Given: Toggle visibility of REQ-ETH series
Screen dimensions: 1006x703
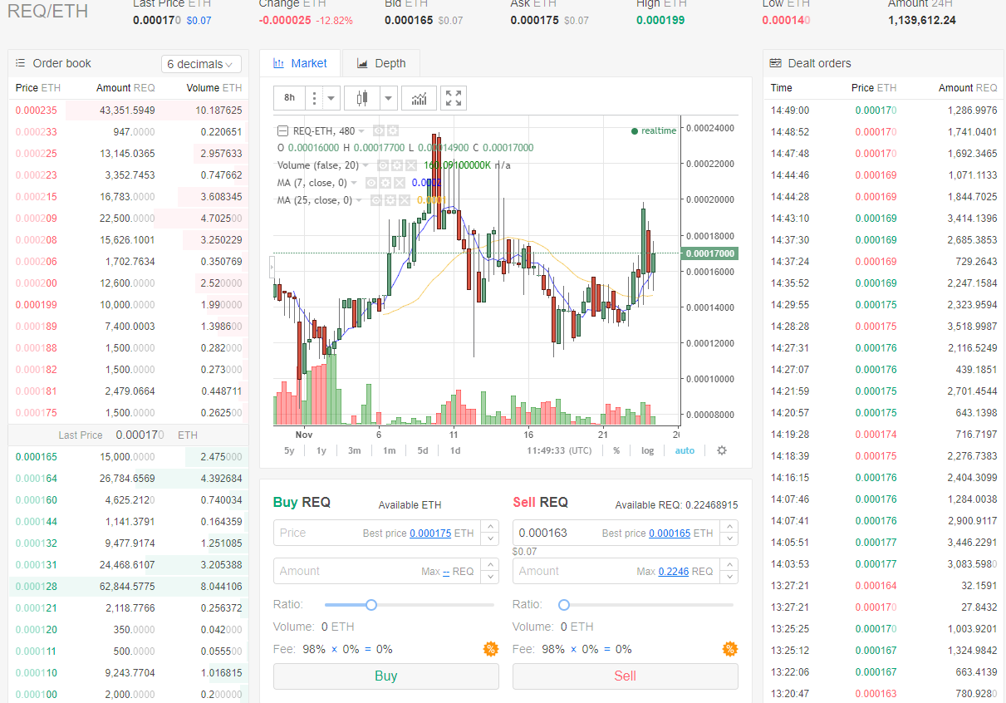Looking at the screenshot, I should tap(379, 131).
